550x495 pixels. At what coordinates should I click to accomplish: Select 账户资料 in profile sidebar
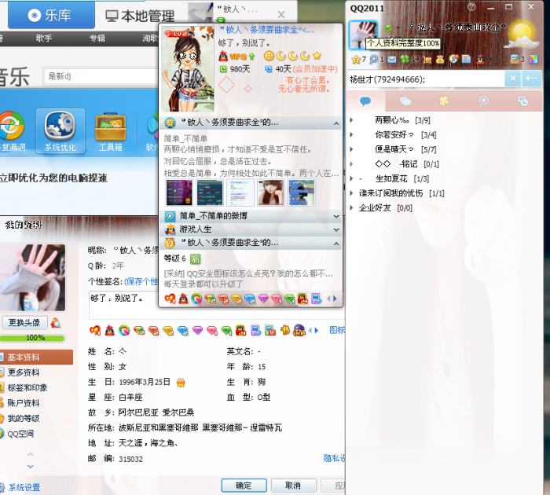(x=24, y=403)
